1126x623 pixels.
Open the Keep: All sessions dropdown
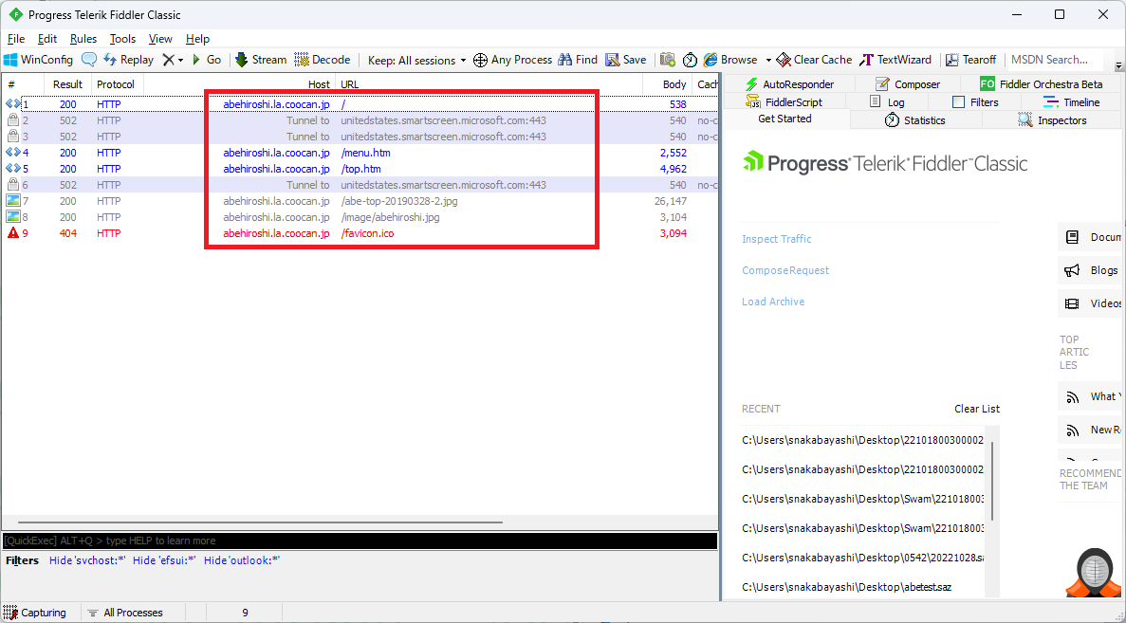(416, 61)
